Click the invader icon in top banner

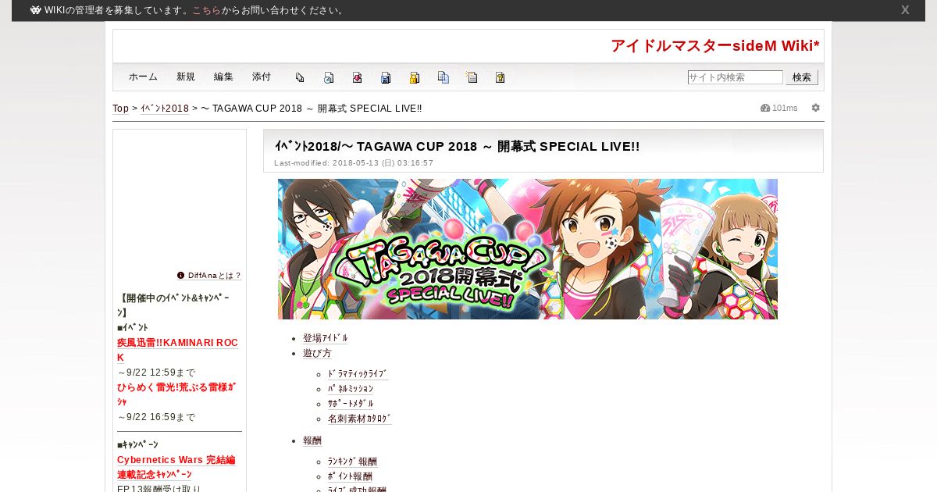(36, 10)
